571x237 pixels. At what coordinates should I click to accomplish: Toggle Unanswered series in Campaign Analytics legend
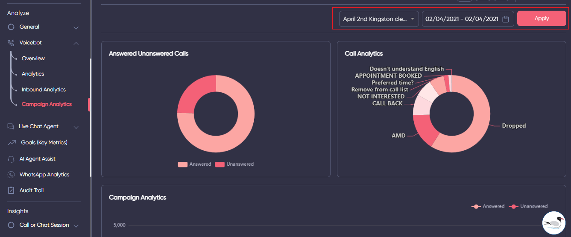coord(527,206)
